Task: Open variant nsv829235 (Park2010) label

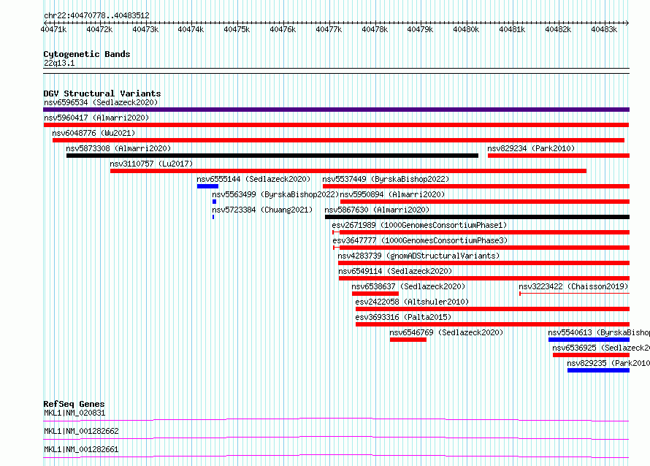Action: (x=608, y=363)
